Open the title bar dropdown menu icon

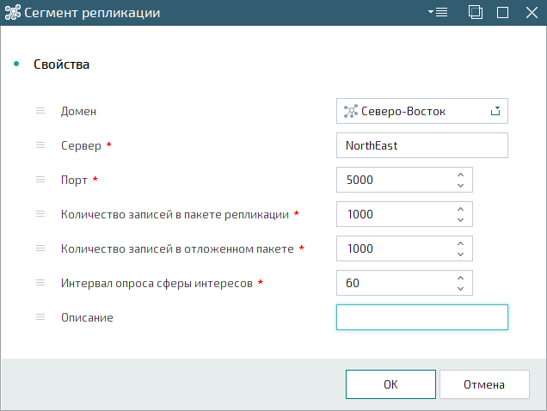tap(438, 13)
